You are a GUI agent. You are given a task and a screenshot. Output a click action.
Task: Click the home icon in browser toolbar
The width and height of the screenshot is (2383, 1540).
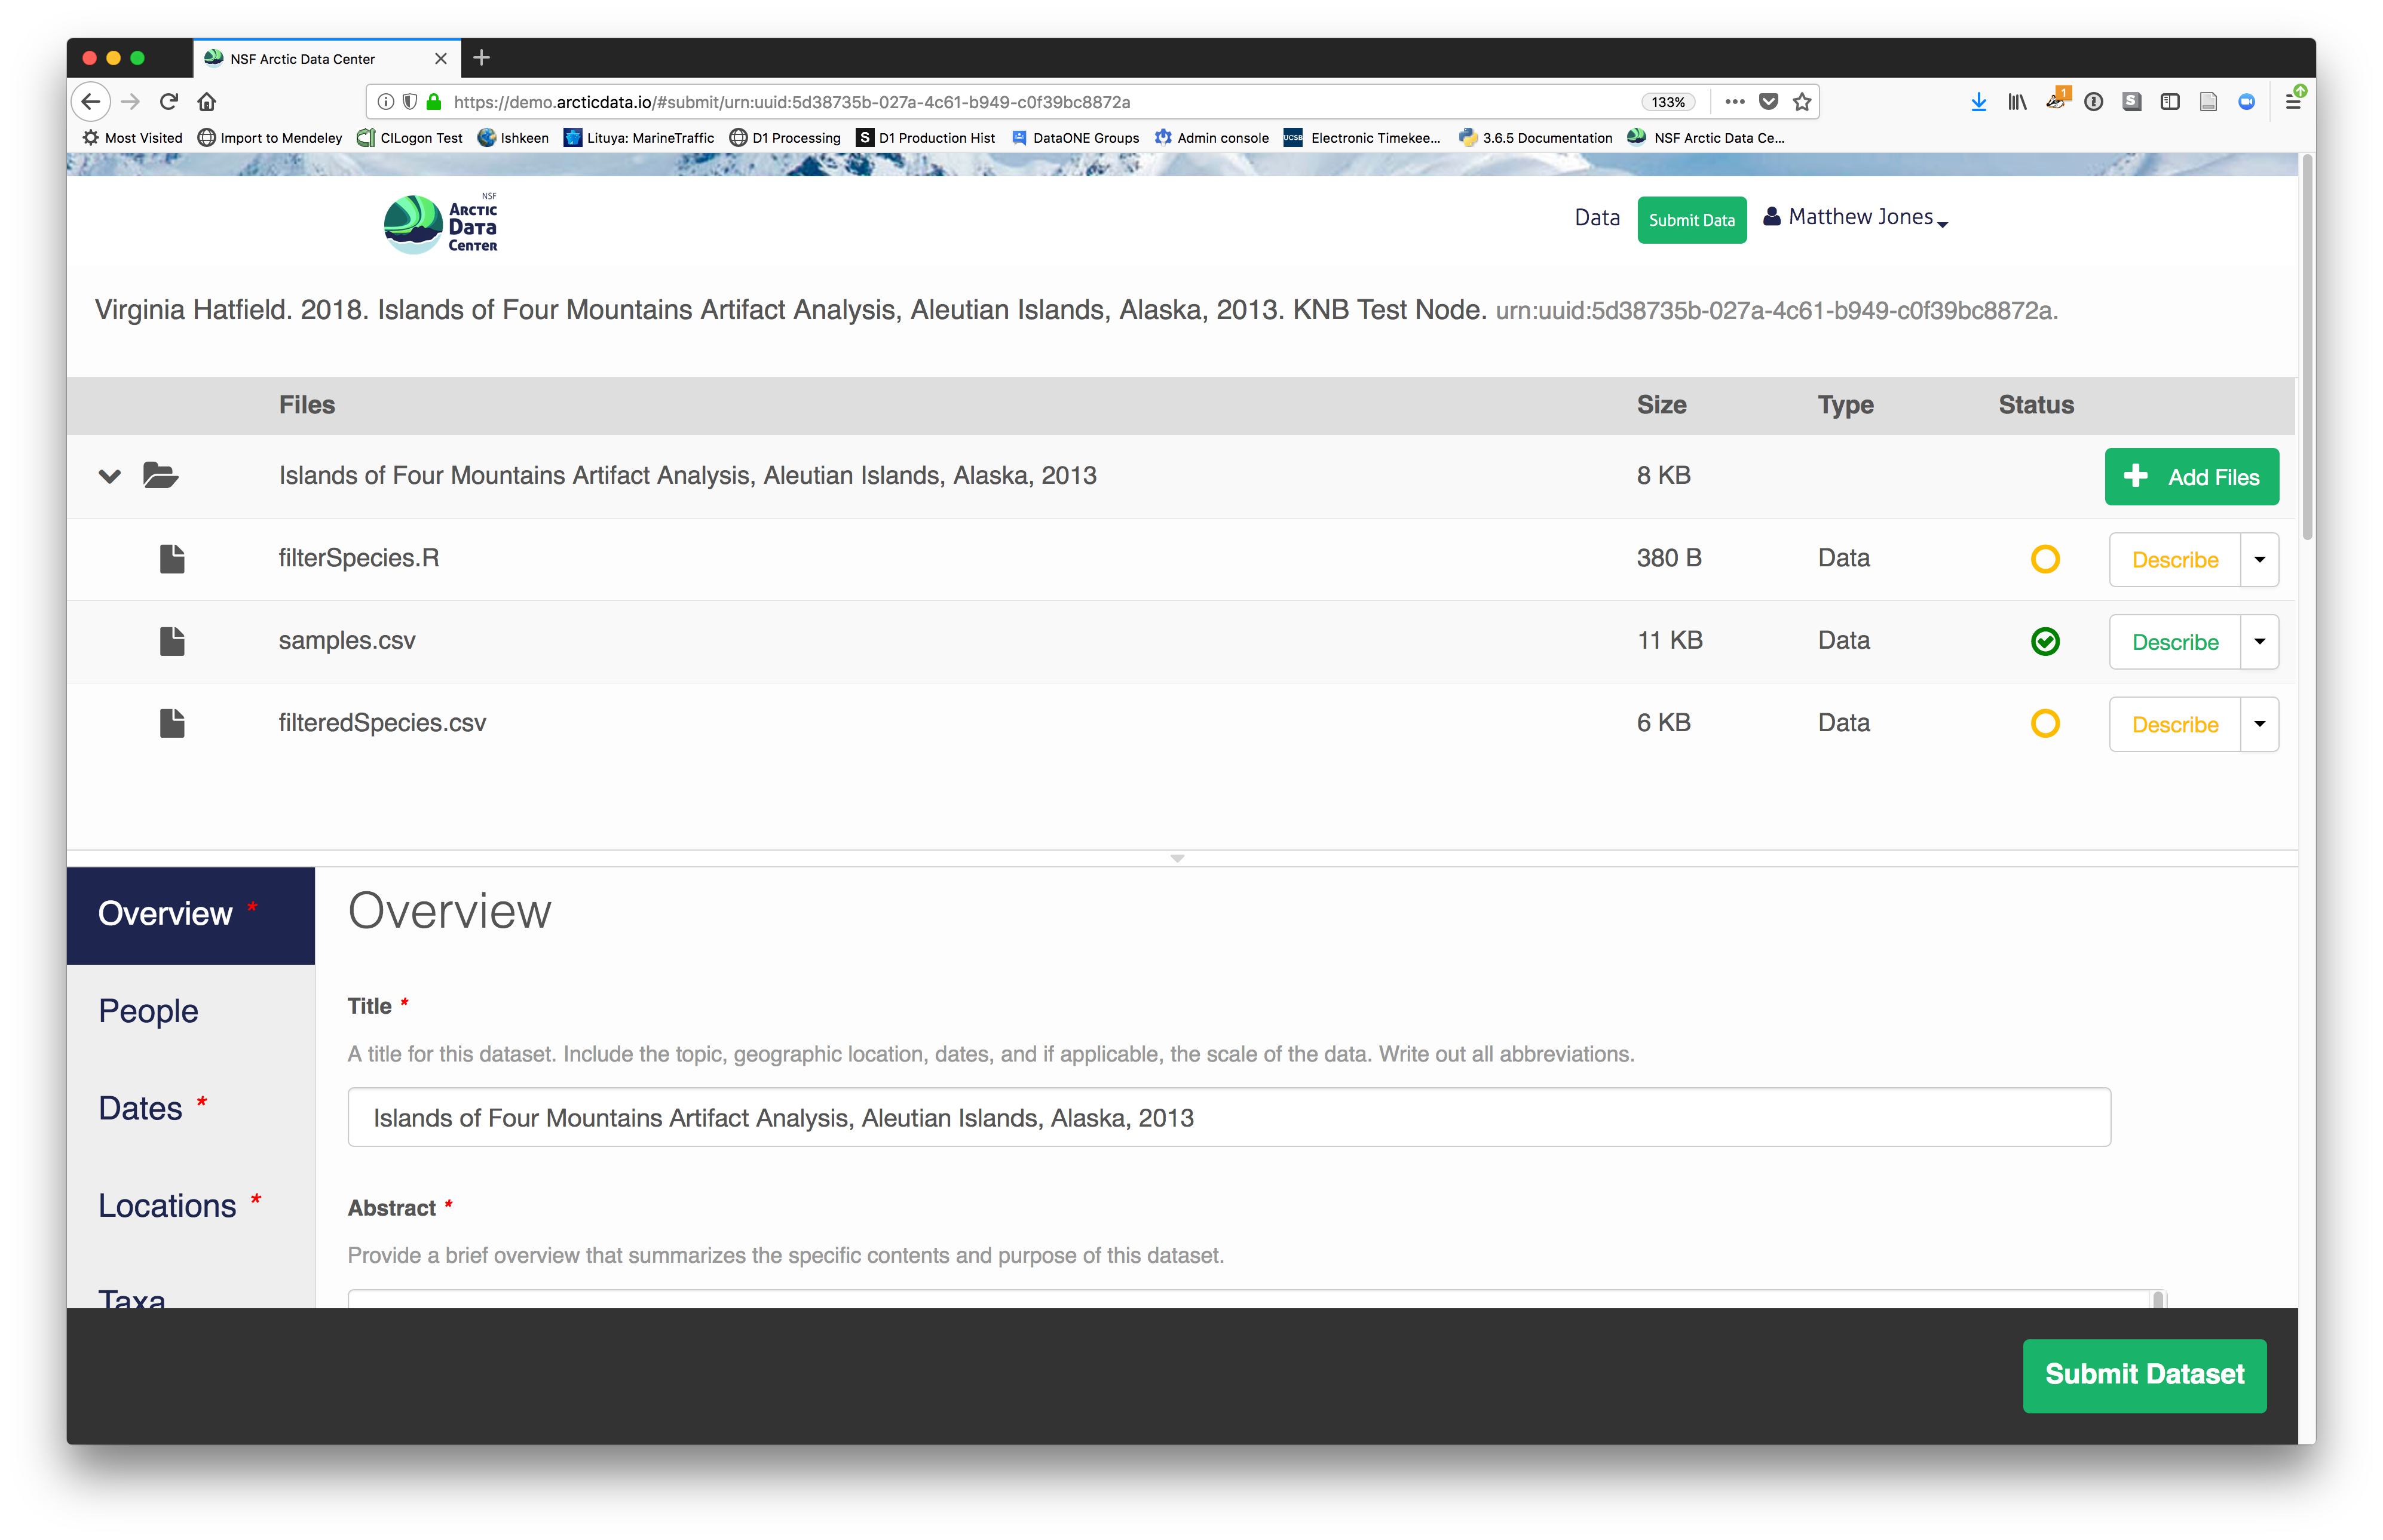point(207,101)
